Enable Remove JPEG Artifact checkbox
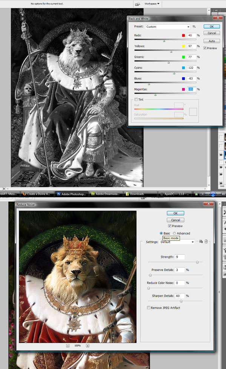Screen dimensions: 226x369 (x=149, y=307)
